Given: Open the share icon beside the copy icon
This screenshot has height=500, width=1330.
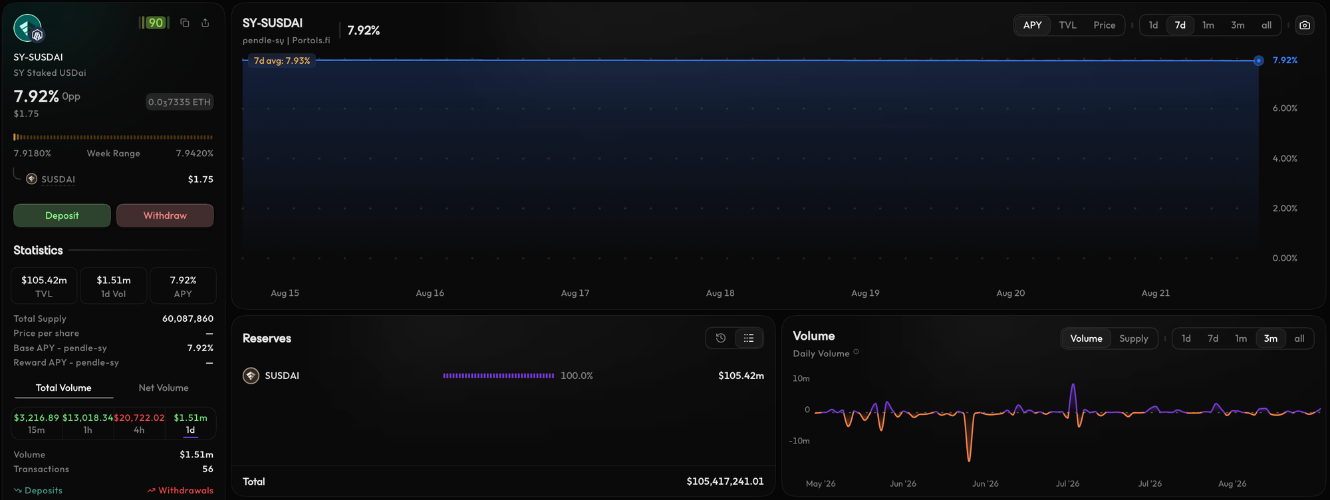Looking at the screenshot, I should [205, 23].
